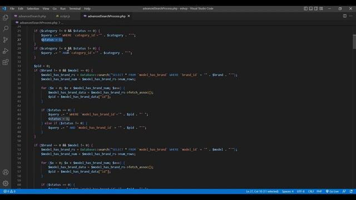
Task: Click line number 27 in the gutter
Action: click(x=19, y=39)
